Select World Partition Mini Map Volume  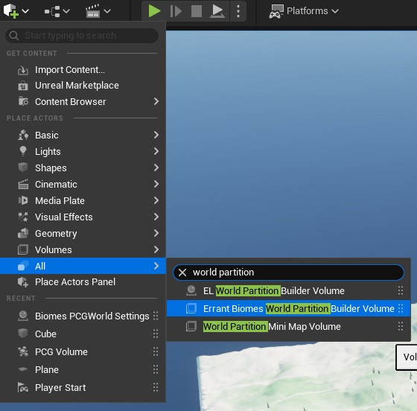pyautogui.click(x=289, y=326)
